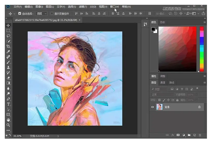This screenshot has height=141, width=212.
Task: Uncheck the 自动选择 checkbox
Action: [x=20, y=14]
